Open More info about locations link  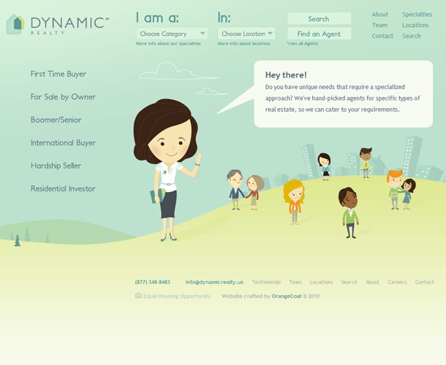click(x=243, y=44)
